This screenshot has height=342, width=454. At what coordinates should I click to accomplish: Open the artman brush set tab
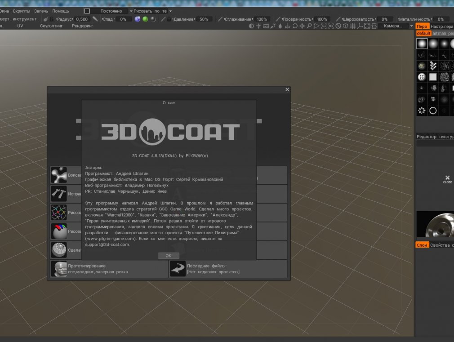point(439,33)
